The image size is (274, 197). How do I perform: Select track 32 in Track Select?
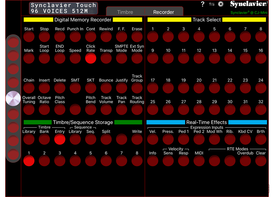pyautogui.click(x=261, y=109)
